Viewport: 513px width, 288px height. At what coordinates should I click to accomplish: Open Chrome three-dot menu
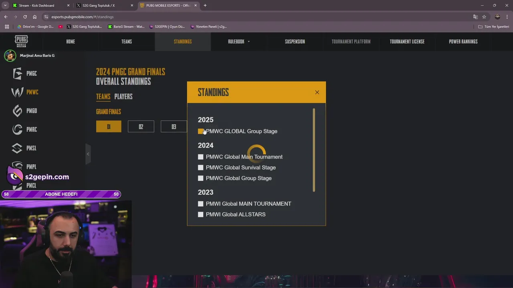tap(507, 17)
